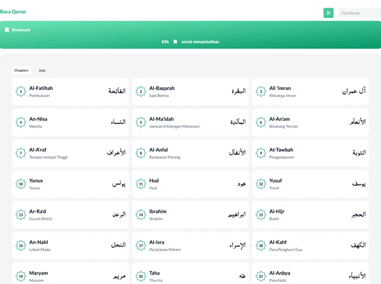Choose the Maryam surah heading

(x=38, y=273)
